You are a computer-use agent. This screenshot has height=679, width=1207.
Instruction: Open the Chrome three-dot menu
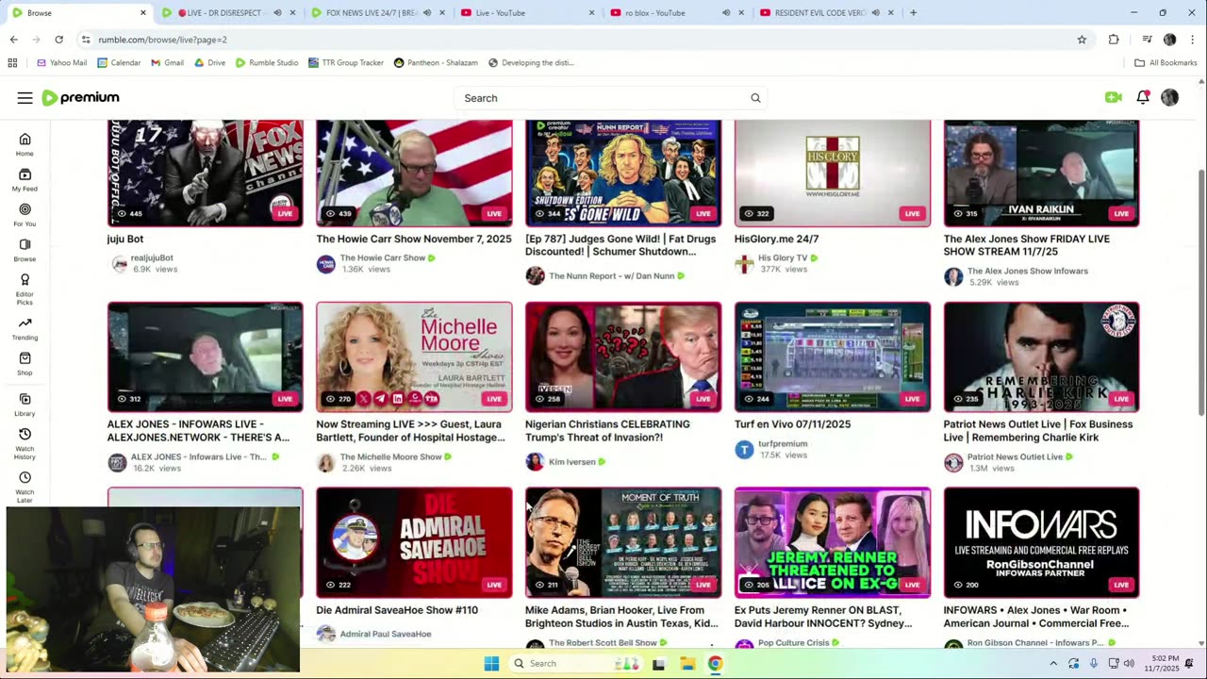[1193, 40]
